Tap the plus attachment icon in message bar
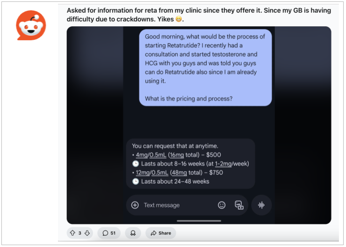346x247 pixels. click(x=135, y=205)
